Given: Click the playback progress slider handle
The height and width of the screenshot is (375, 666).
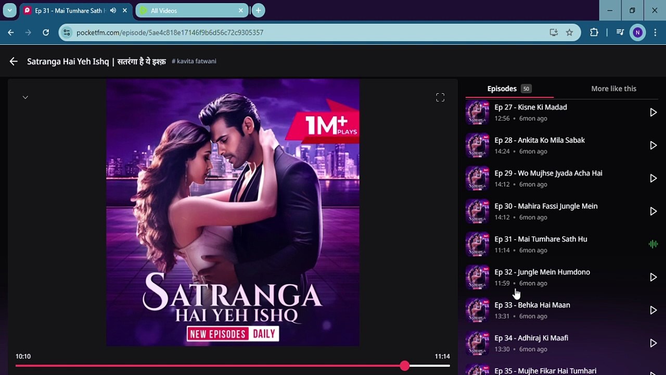Looking at the screenshot, I should [x=405, y=366].
